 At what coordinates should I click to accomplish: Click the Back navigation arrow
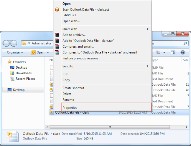pos(6,43)
